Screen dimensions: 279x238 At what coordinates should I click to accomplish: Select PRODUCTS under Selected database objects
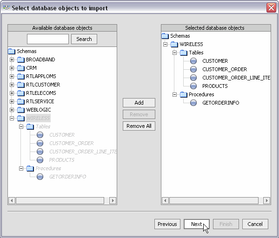215,86
